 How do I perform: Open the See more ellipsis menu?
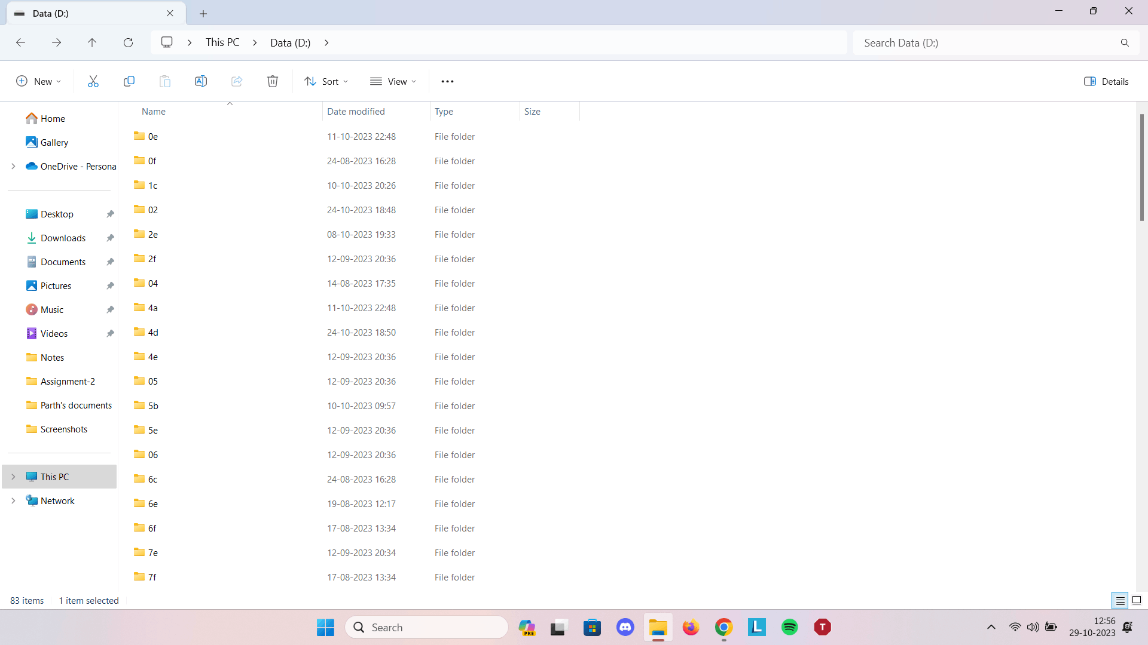point(447,81)
